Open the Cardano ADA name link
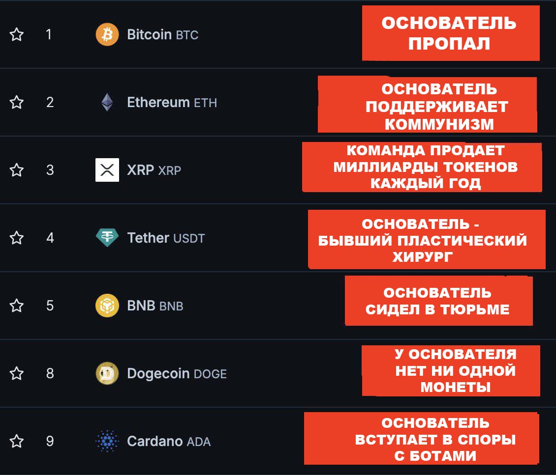Viewport: 556px width, 475px height. (x=169, y=442)
